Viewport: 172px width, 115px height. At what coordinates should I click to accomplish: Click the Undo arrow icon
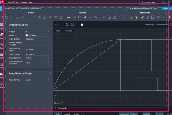coord(56,24)
